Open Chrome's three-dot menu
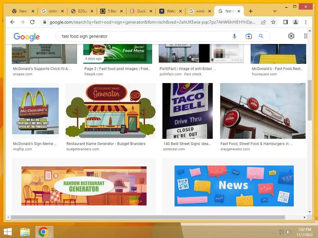This screenshot has width=318, height=238. click(306, 22)
